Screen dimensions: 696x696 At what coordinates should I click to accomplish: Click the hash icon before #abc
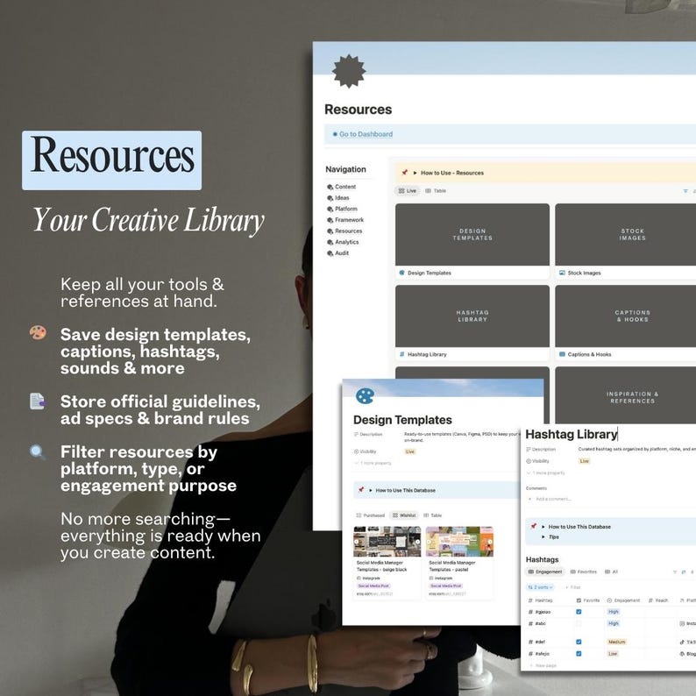[x=530, y=623]
